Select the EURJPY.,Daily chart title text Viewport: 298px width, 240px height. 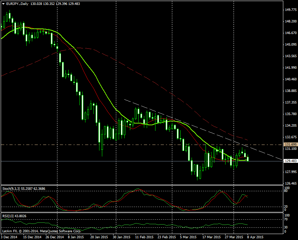point(18,3)
